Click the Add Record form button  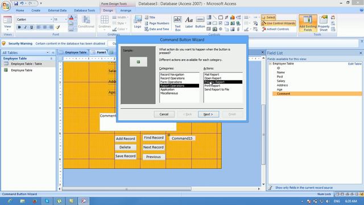tap(125, 138)
